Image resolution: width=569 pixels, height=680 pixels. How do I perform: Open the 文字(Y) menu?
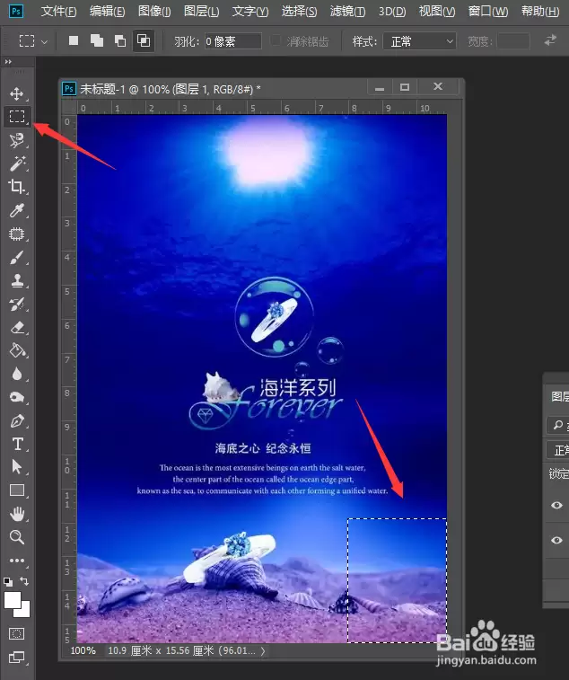coord(250,11)
